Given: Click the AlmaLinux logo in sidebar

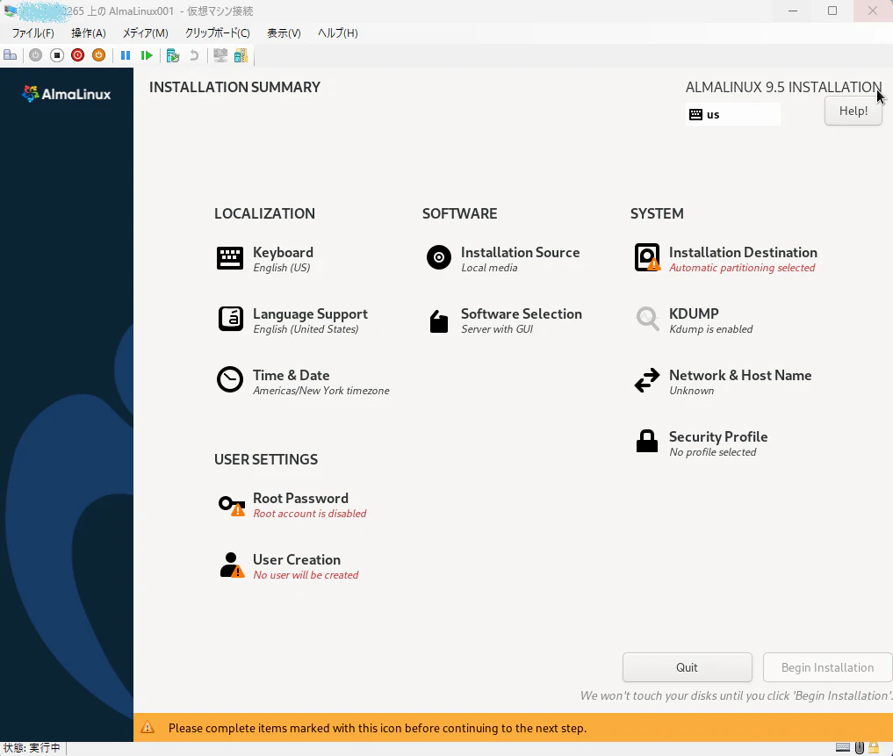Looking at the screenshot, I should 67,93.
